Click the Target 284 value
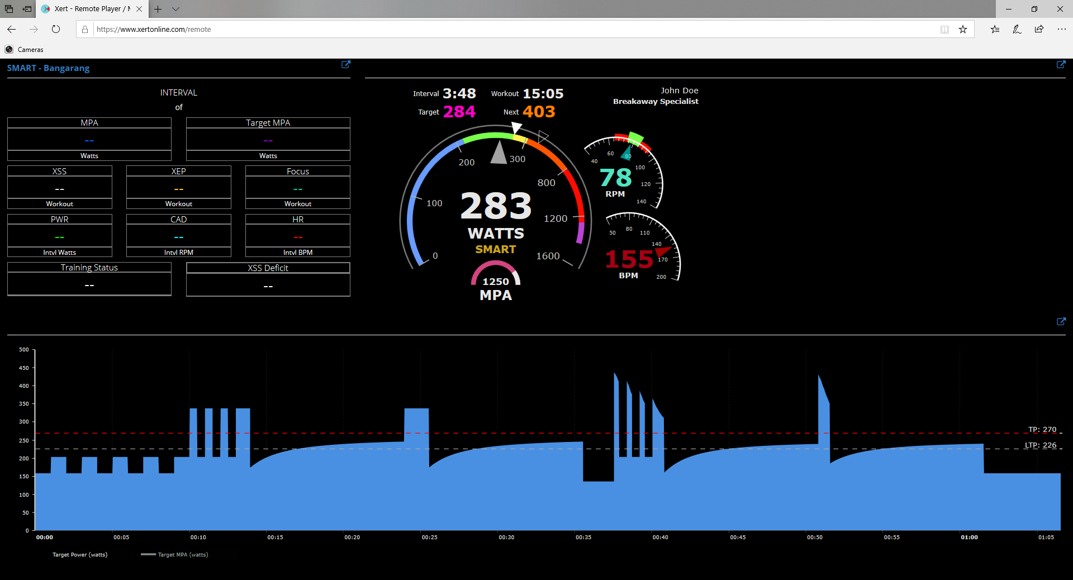 [459, 112]
